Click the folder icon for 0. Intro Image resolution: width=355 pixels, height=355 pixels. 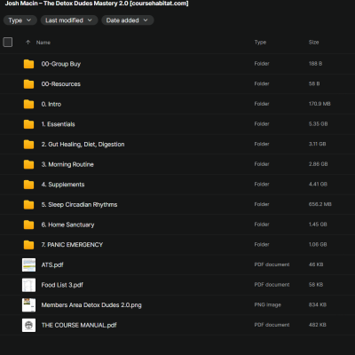pyautogui.click(x=28, y=104)
